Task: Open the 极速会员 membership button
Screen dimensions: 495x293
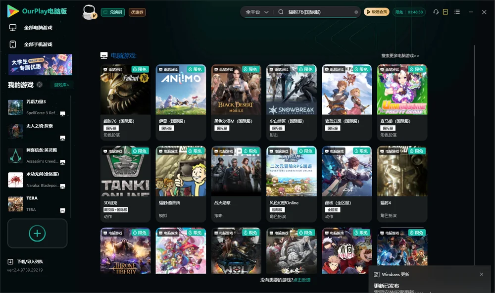Action: tap(377, 12)
